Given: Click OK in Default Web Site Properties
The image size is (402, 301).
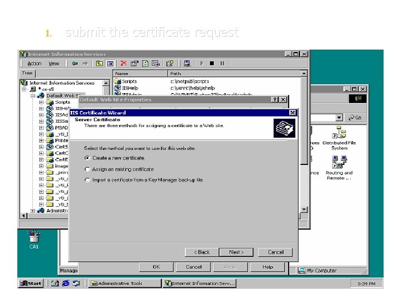Looking at the screenshot, I should click(x=156, y=267).
